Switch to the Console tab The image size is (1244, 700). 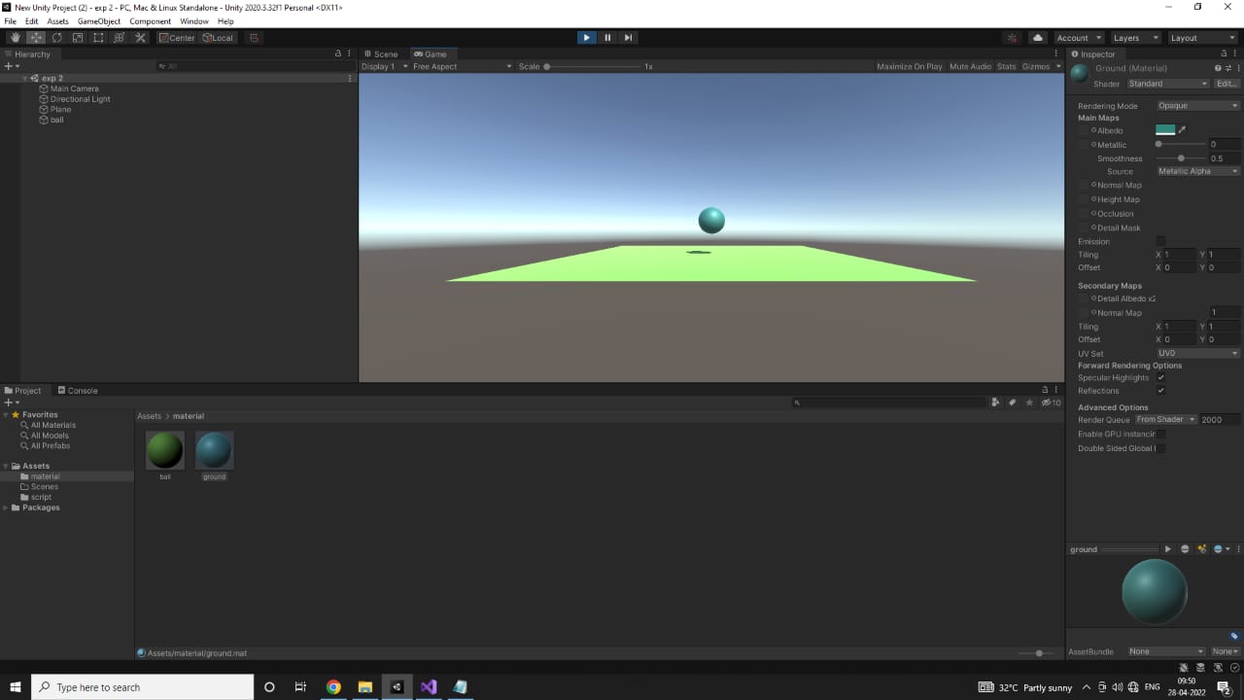point(77,391)
